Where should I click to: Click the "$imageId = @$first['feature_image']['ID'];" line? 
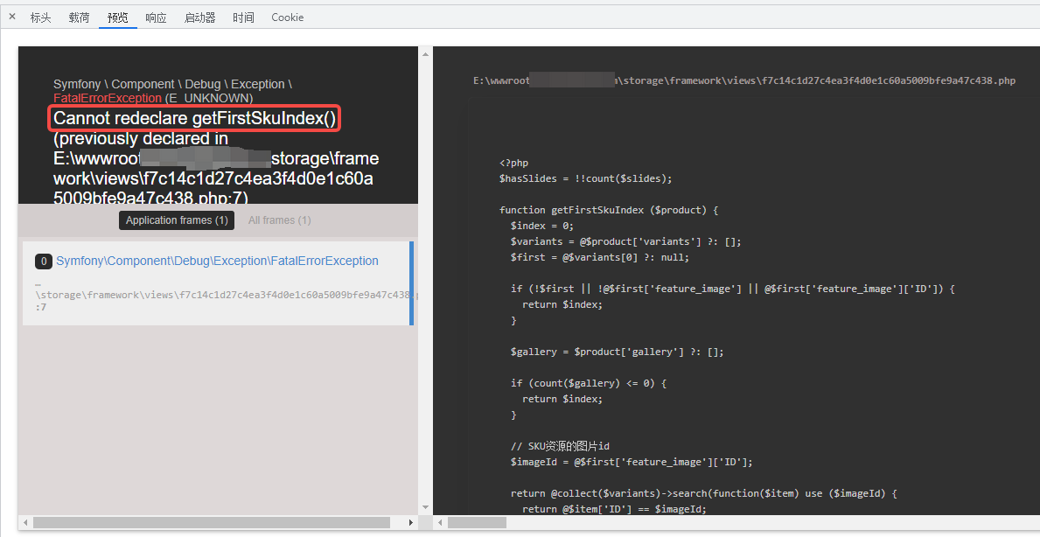pyautogui.click(x=632, y=462)
